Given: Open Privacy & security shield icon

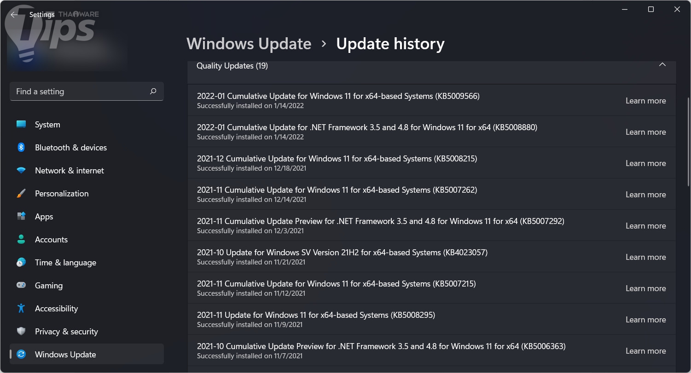Looking at the screenshot, I should point(21,332).
